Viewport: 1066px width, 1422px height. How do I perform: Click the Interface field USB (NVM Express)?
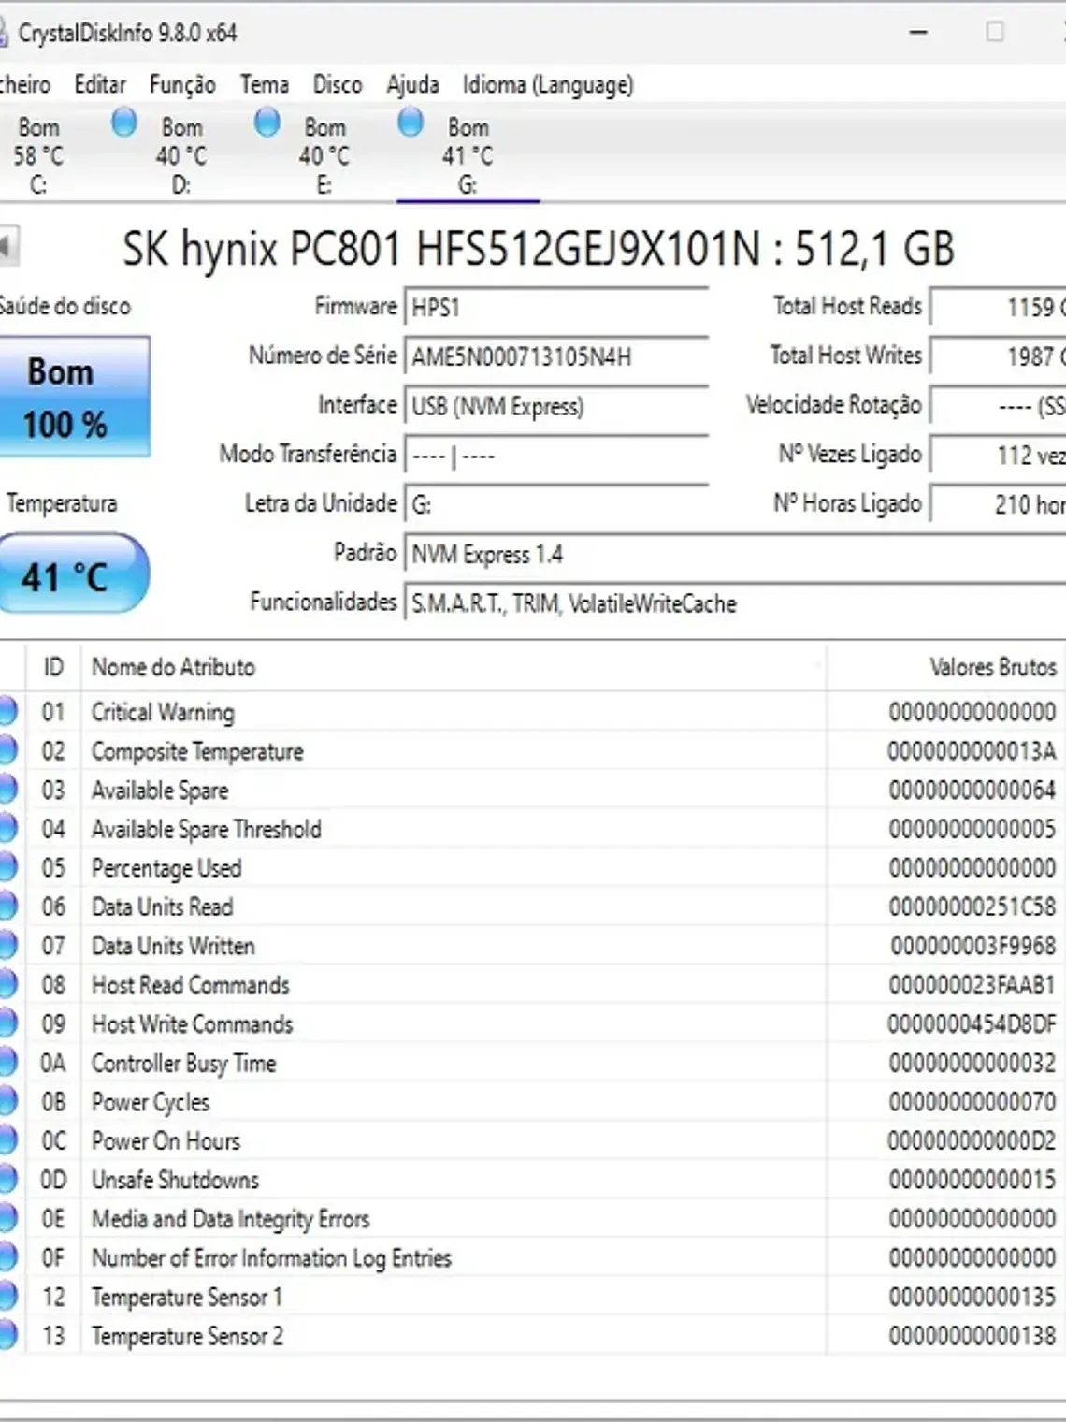(x=556, y=406)
